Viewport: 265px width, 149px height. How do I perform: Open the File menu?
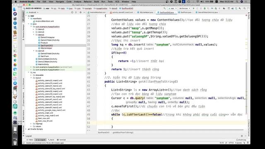[39, 2]
